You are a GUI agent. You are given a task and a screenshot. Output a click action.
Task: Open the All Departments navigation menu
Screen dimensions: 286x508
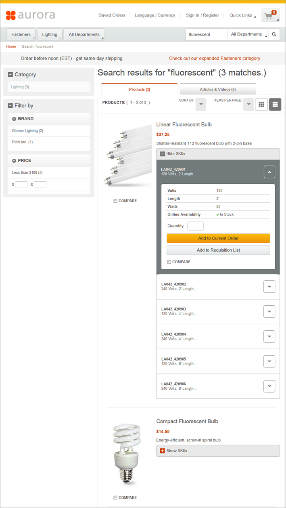click(84, 34)
